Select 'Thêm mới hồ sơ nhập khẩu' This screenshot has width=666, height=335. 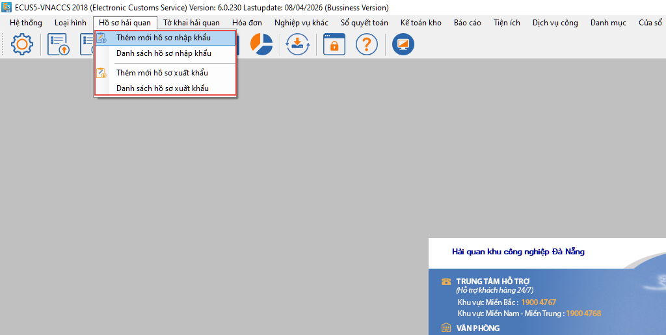click(x=163, y=38)
